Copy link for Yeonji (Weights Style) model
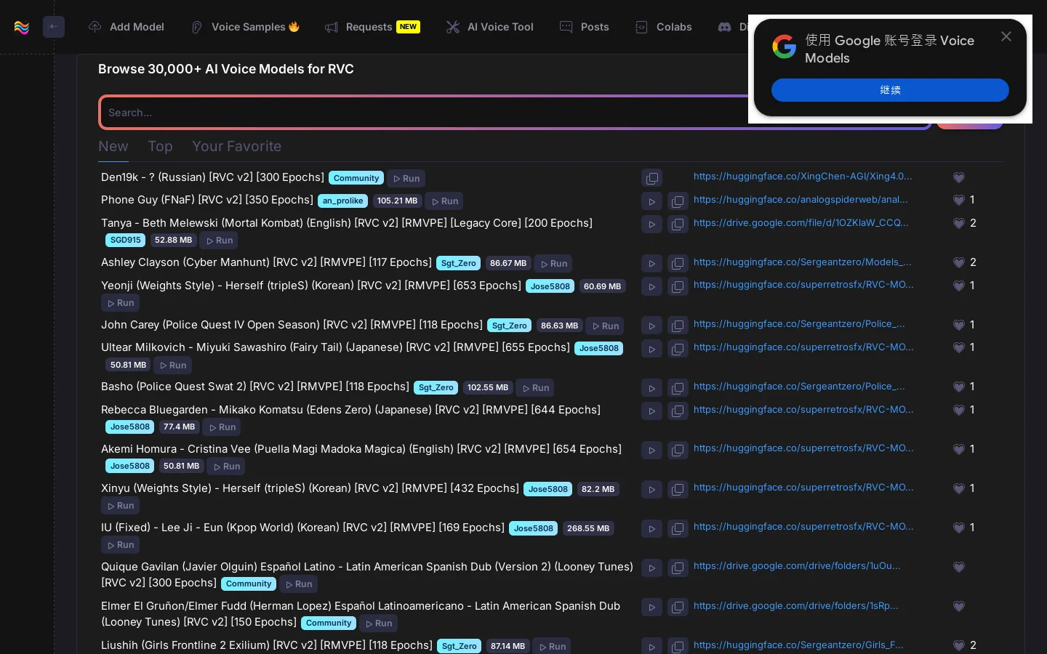 678,287
